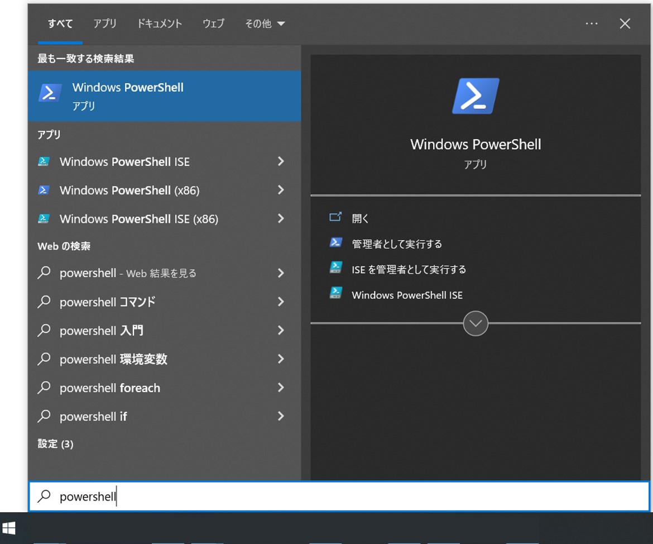Click the 管理者として実行する PowerShell icon

pos(335,243)
